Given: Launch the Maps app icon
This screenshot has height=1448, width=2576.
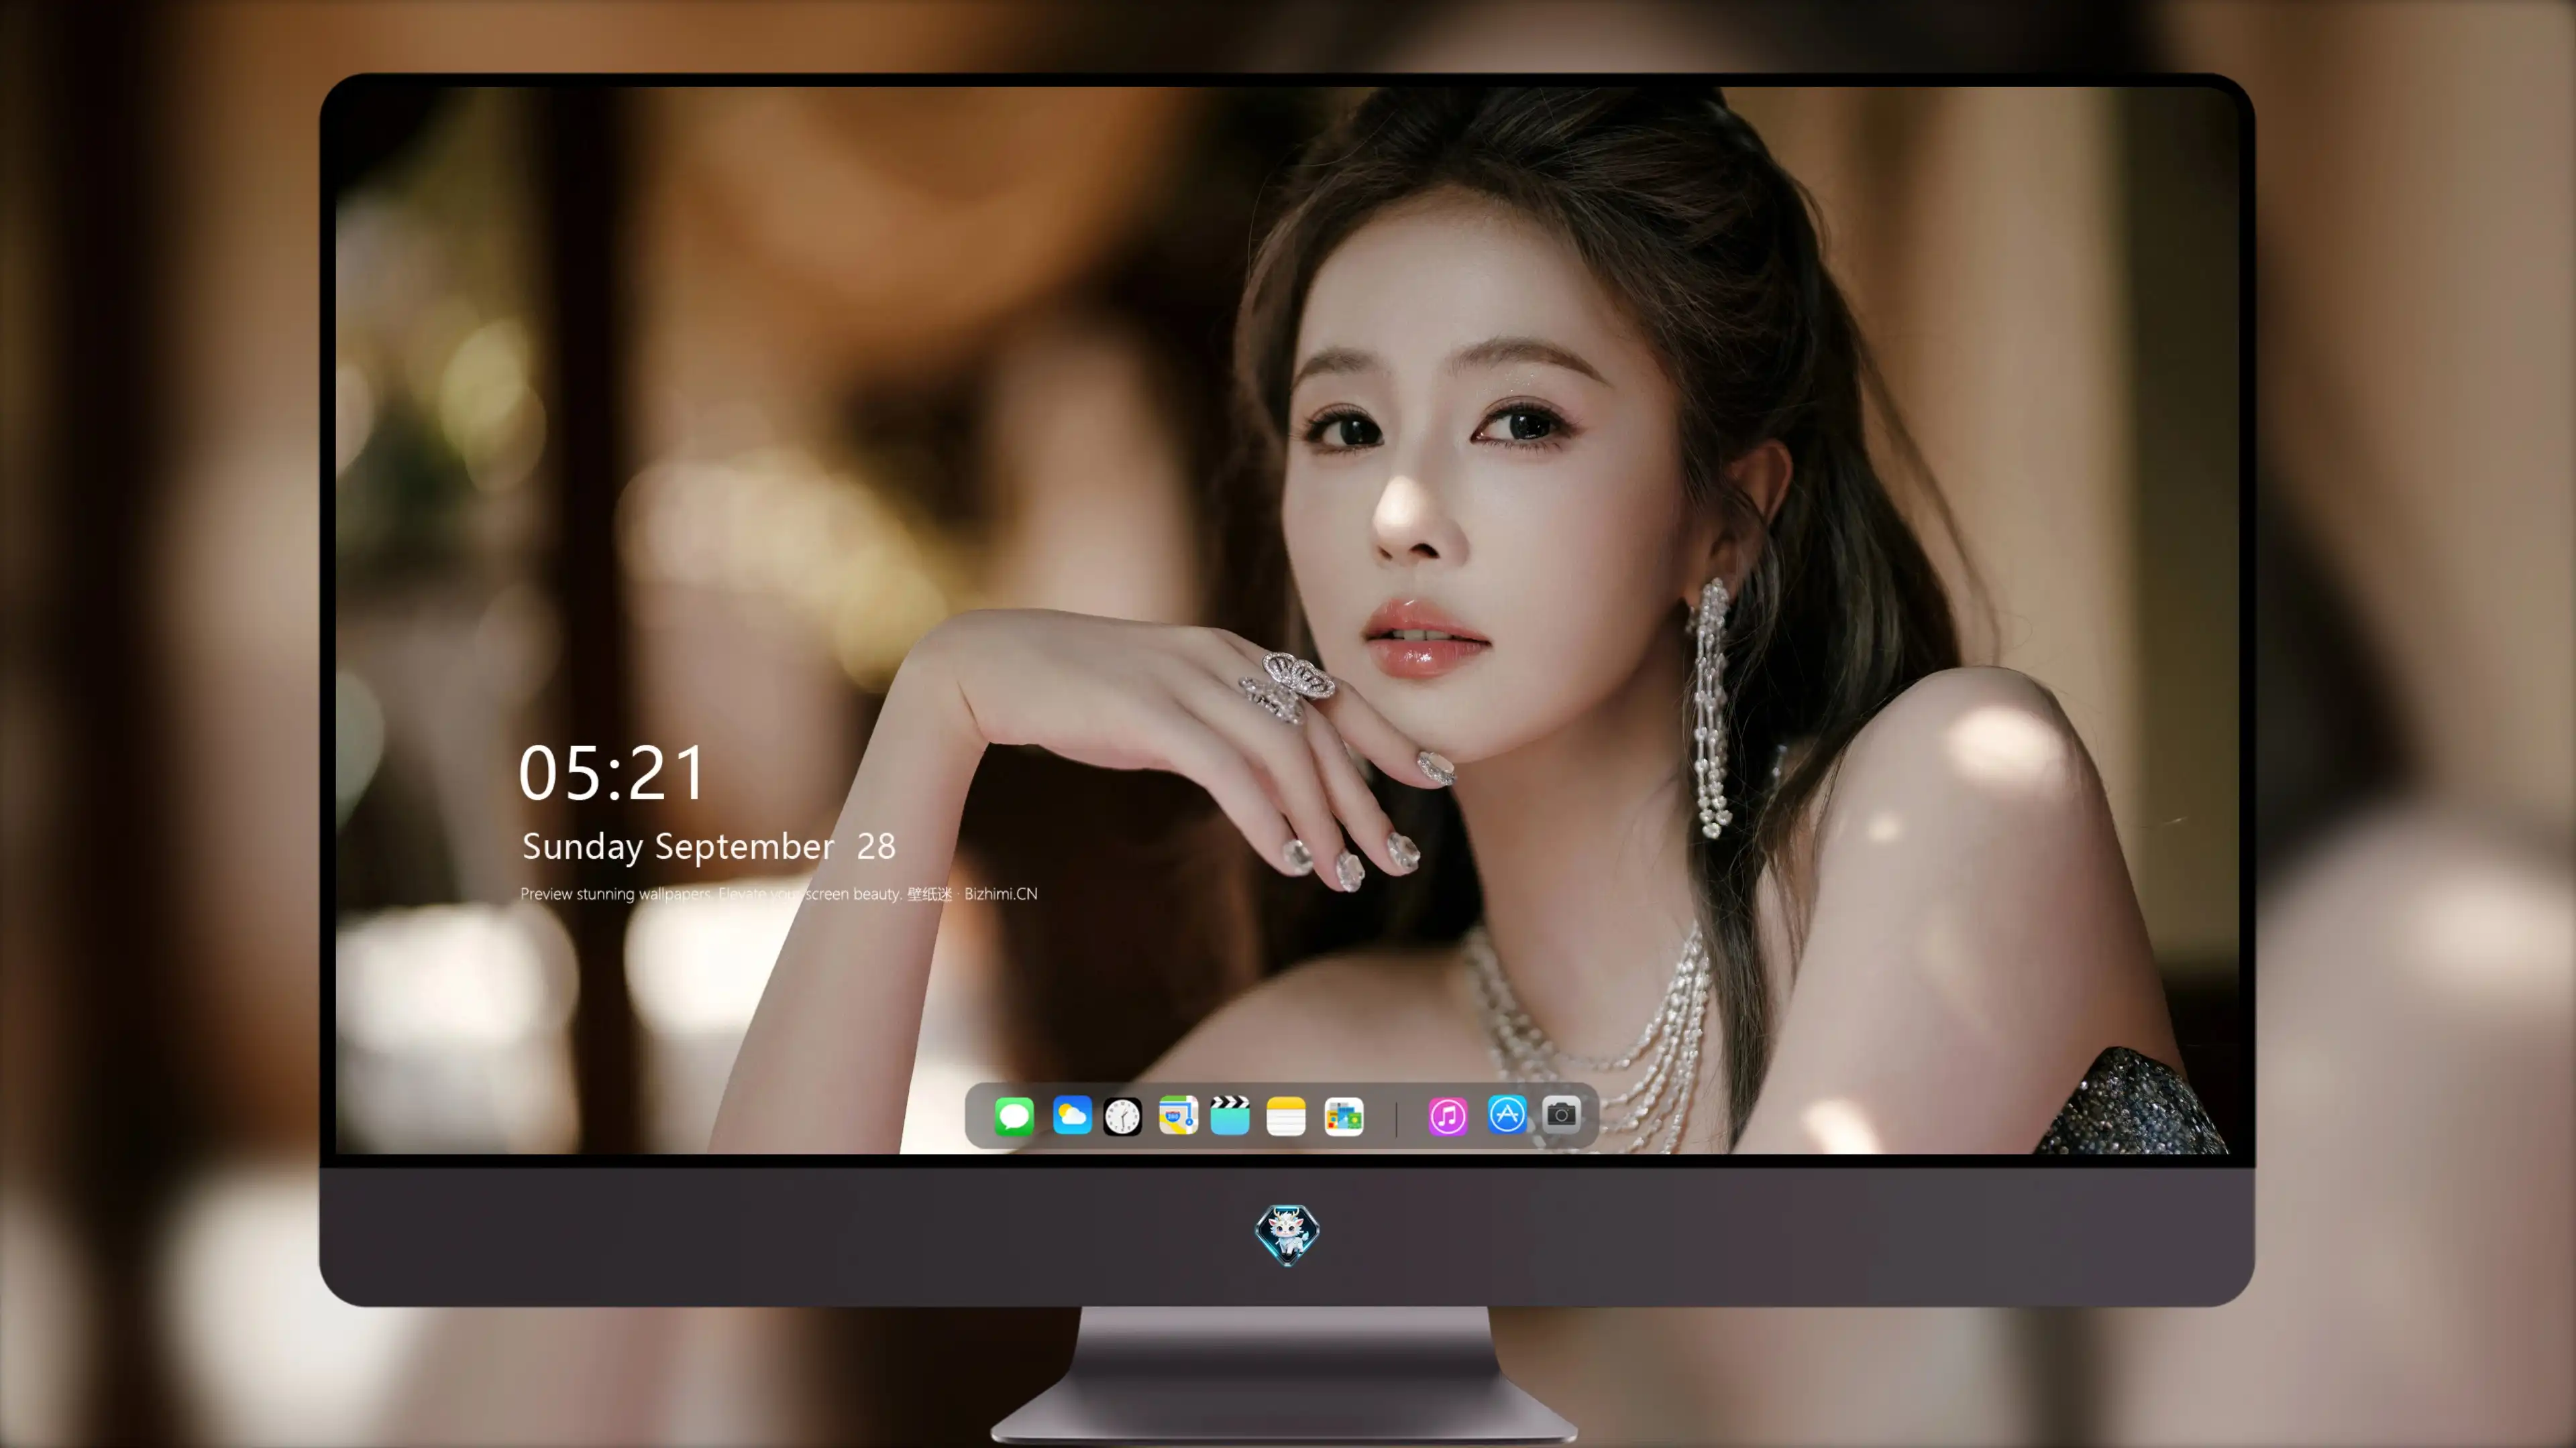Looking at the screenshot, I should [1178, 1115].
